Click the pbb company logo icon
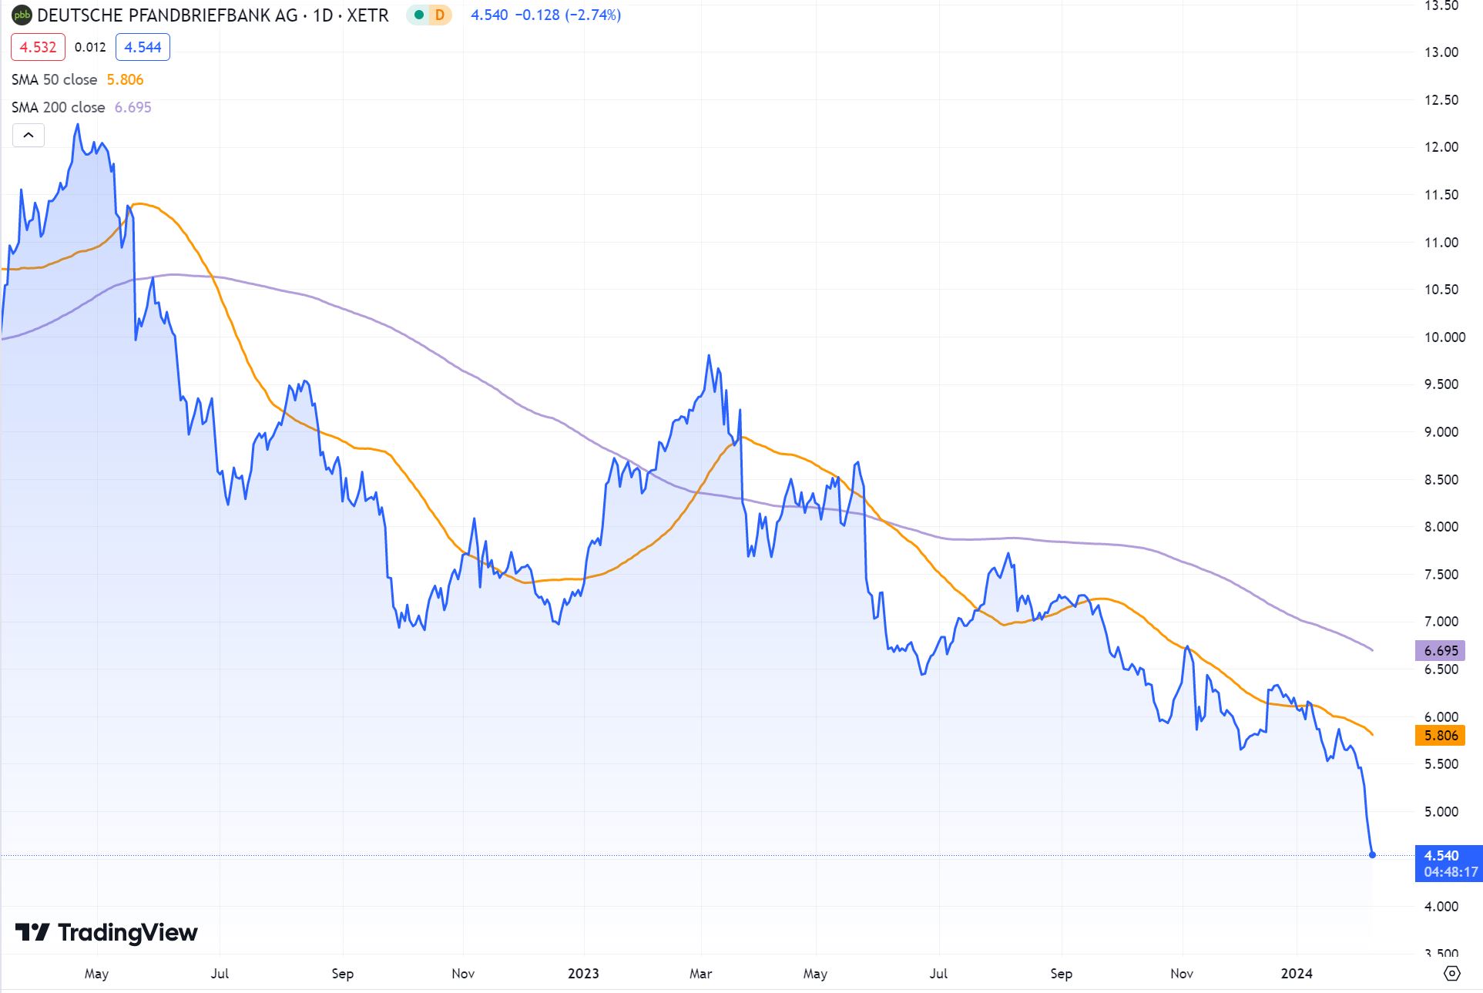 click(22, 15)
